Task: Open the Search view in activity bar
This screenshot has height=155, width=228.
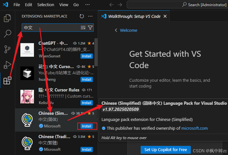Action: (x=7, y=34)
